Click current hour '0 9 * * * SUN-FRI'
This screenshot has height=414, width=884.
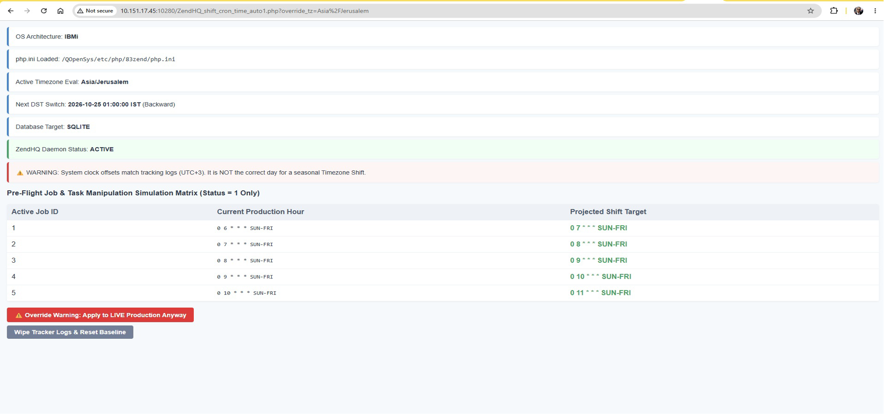pyautogui.click(x=245, y=277)
